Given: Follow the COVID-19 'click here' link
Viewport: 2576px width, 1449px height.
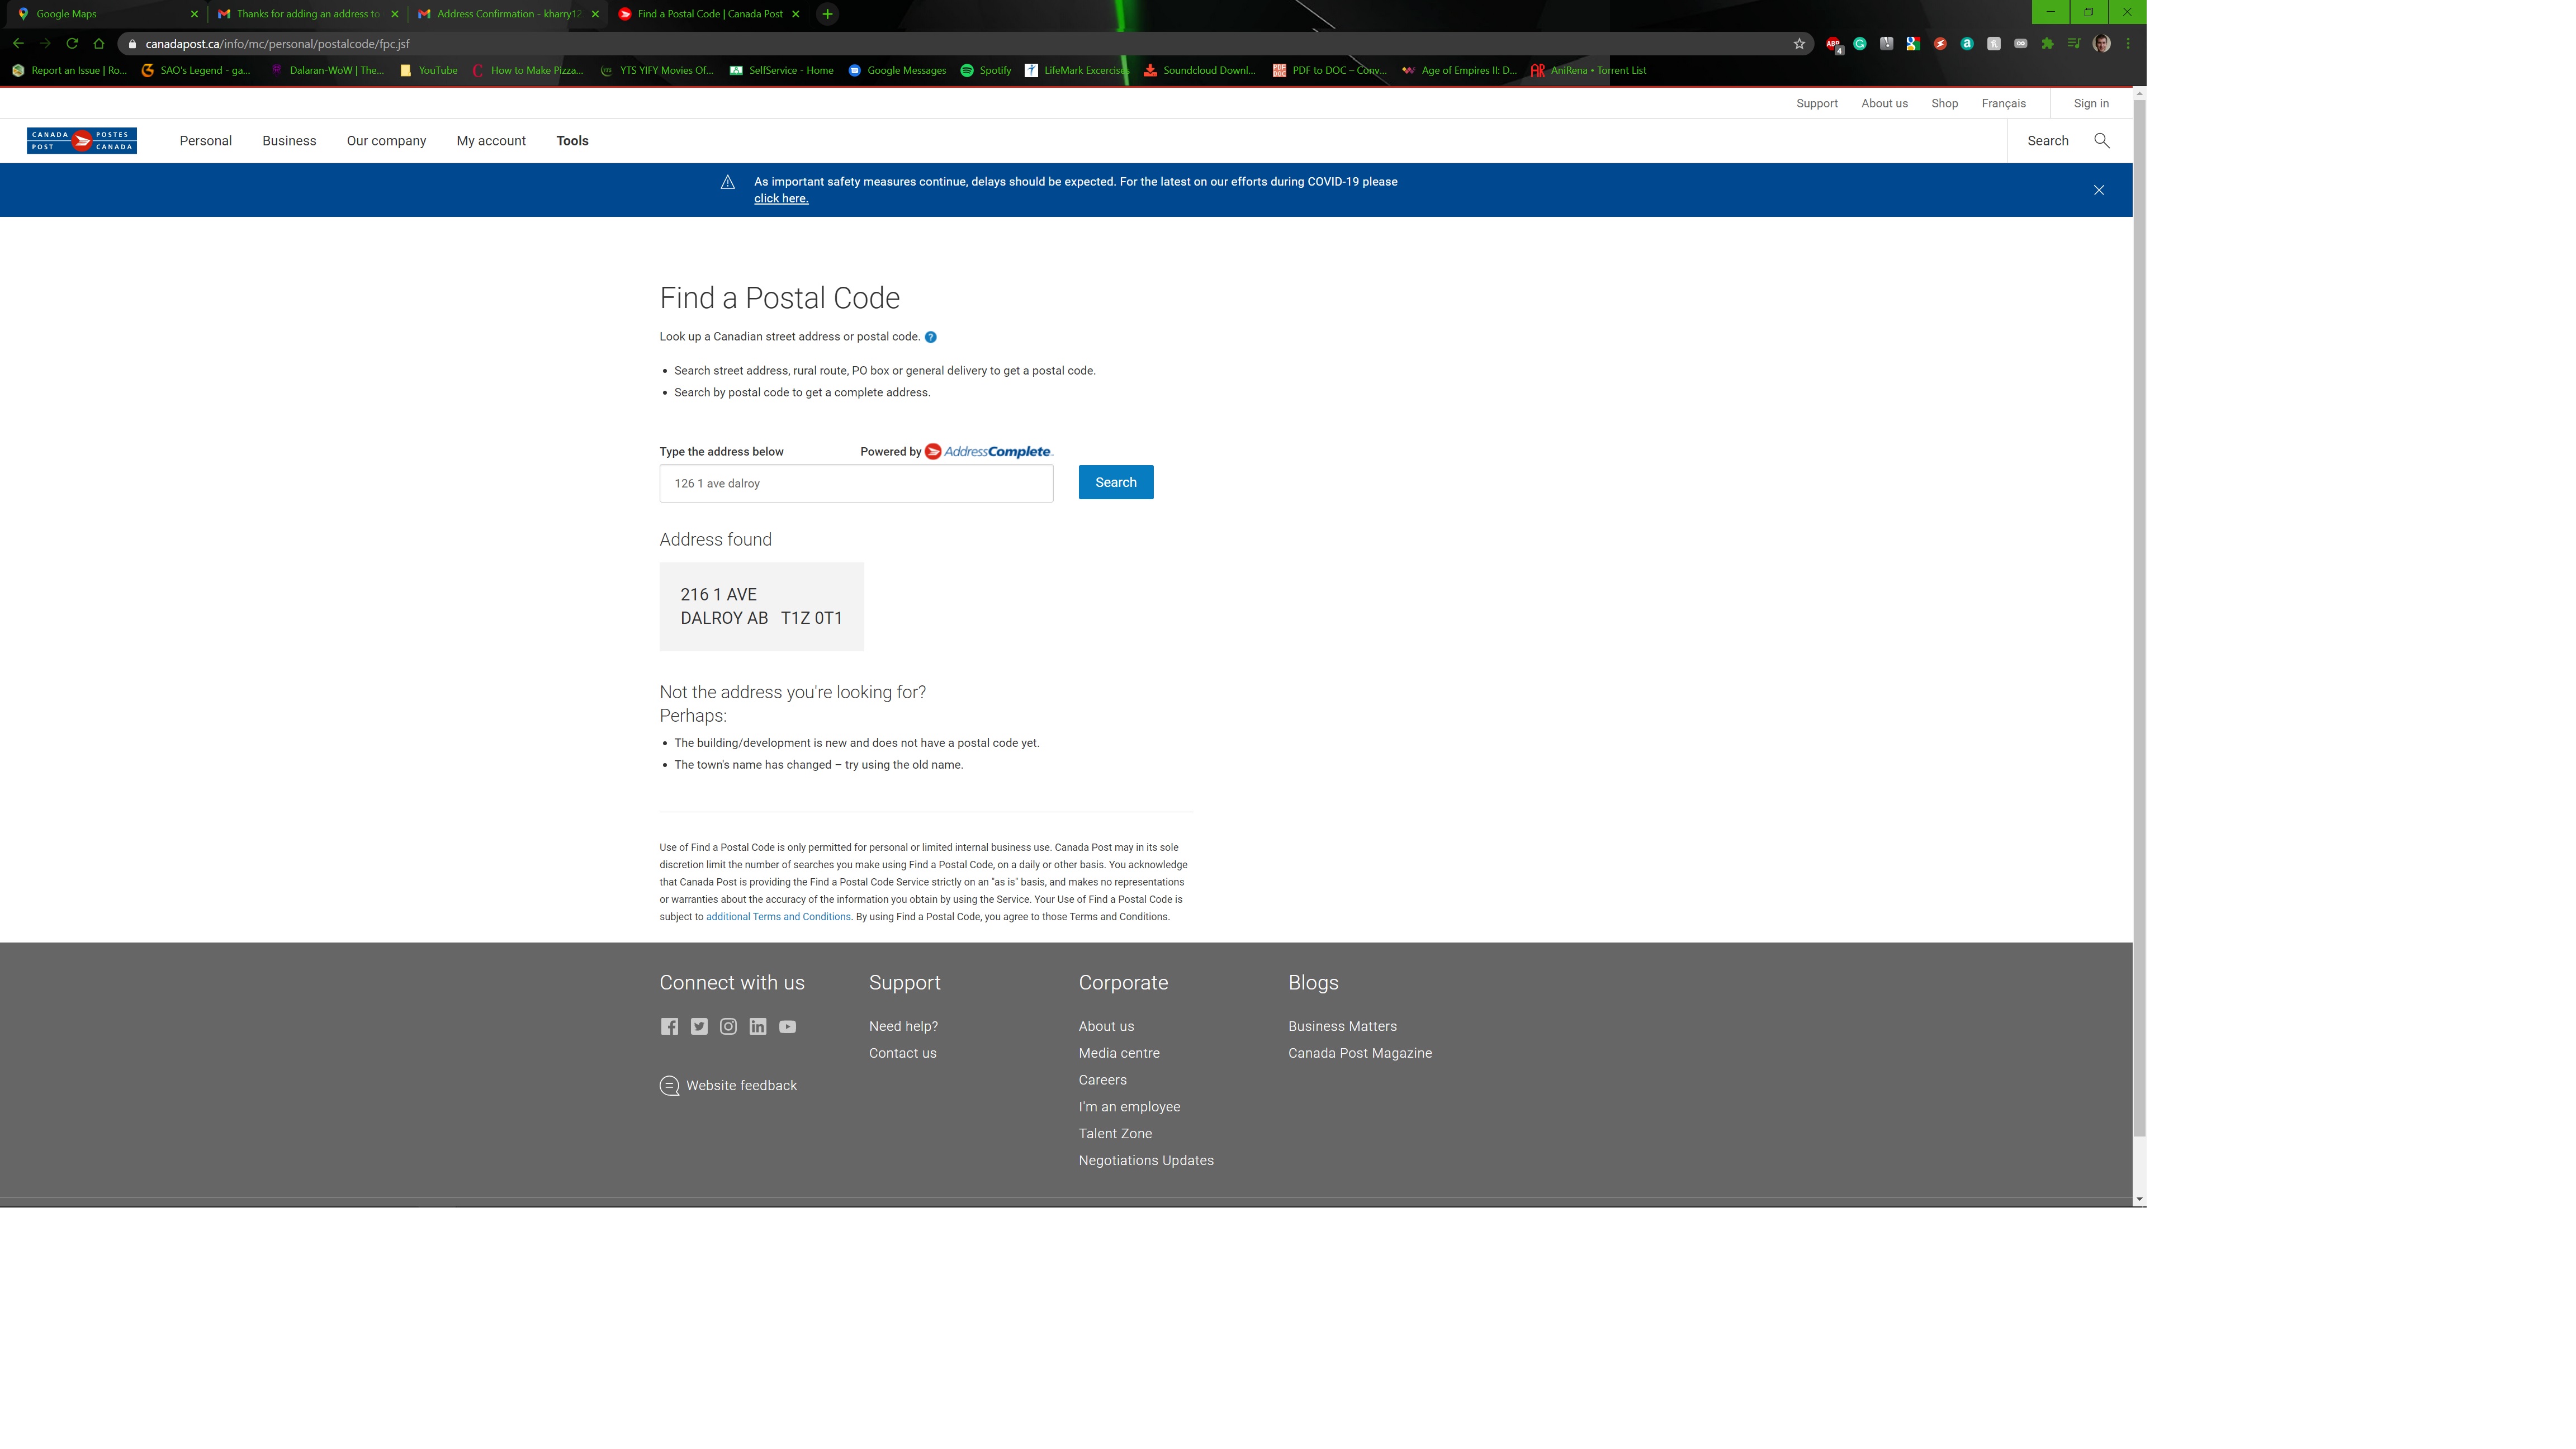Looking at the screenshot, I should click(780, 199).
